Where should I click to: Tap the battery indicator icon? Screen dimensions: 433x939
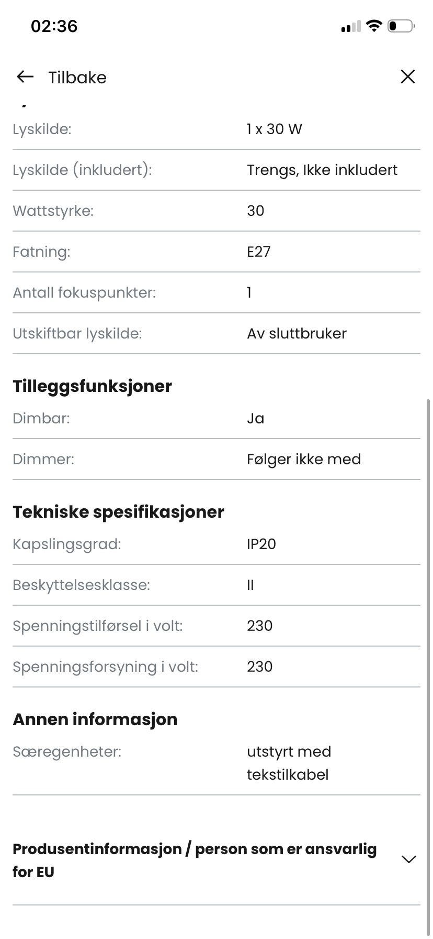point(401,26)
